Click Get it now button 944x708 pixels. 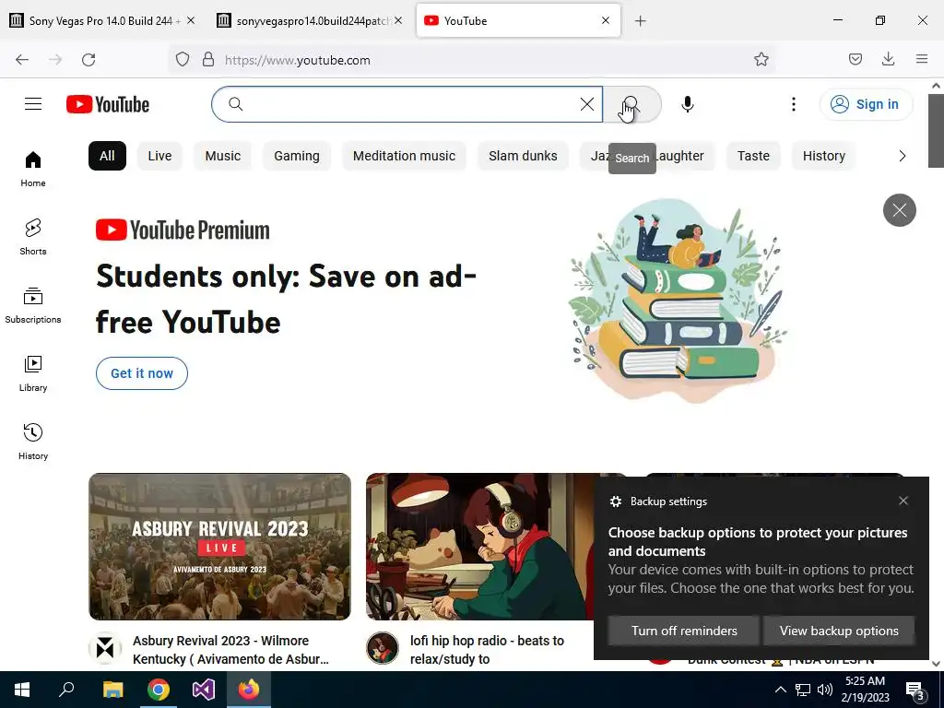pos(141,373)
